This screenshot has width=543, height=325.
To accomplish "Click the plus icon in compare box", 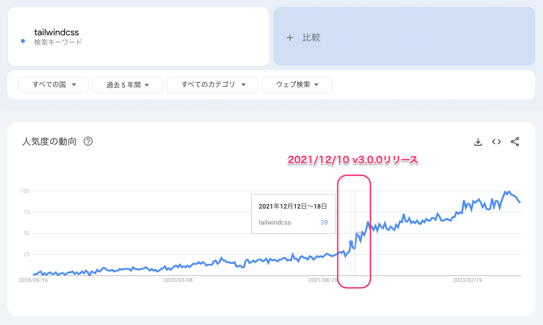I will point(290,38).
